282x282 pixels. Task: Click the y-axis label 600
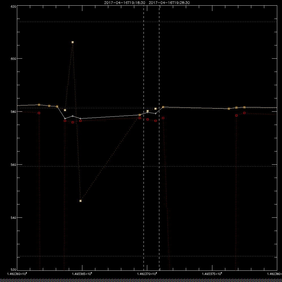coord(14,59)
